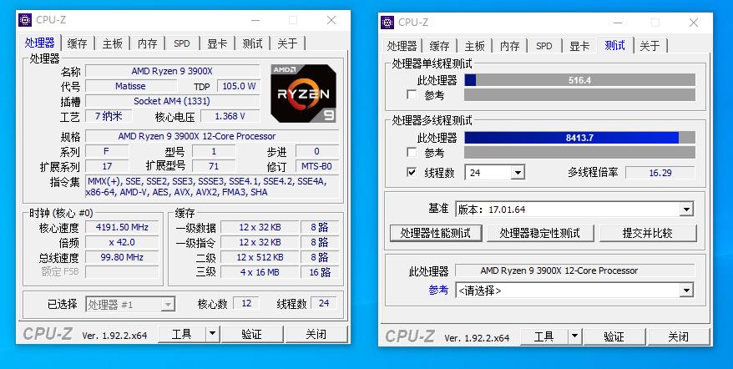733x369 pixels.
Task: Switch to 测试 tab in the left window
Action: (252, 43)
